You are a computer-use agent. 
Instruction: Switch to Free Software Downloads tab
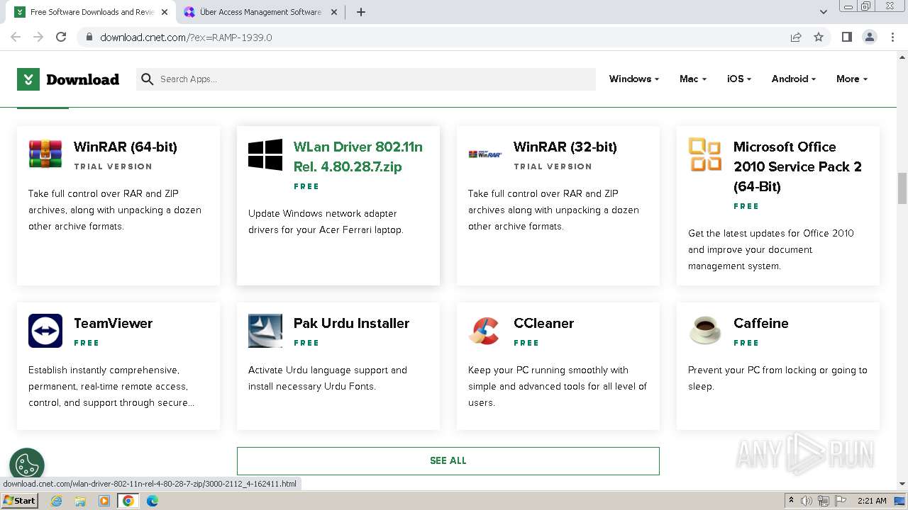point(92,12)
